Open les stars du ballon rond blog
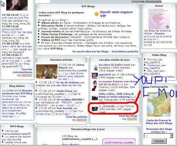The height and width of the screenshot is (146, 177). tap(114, 65)
